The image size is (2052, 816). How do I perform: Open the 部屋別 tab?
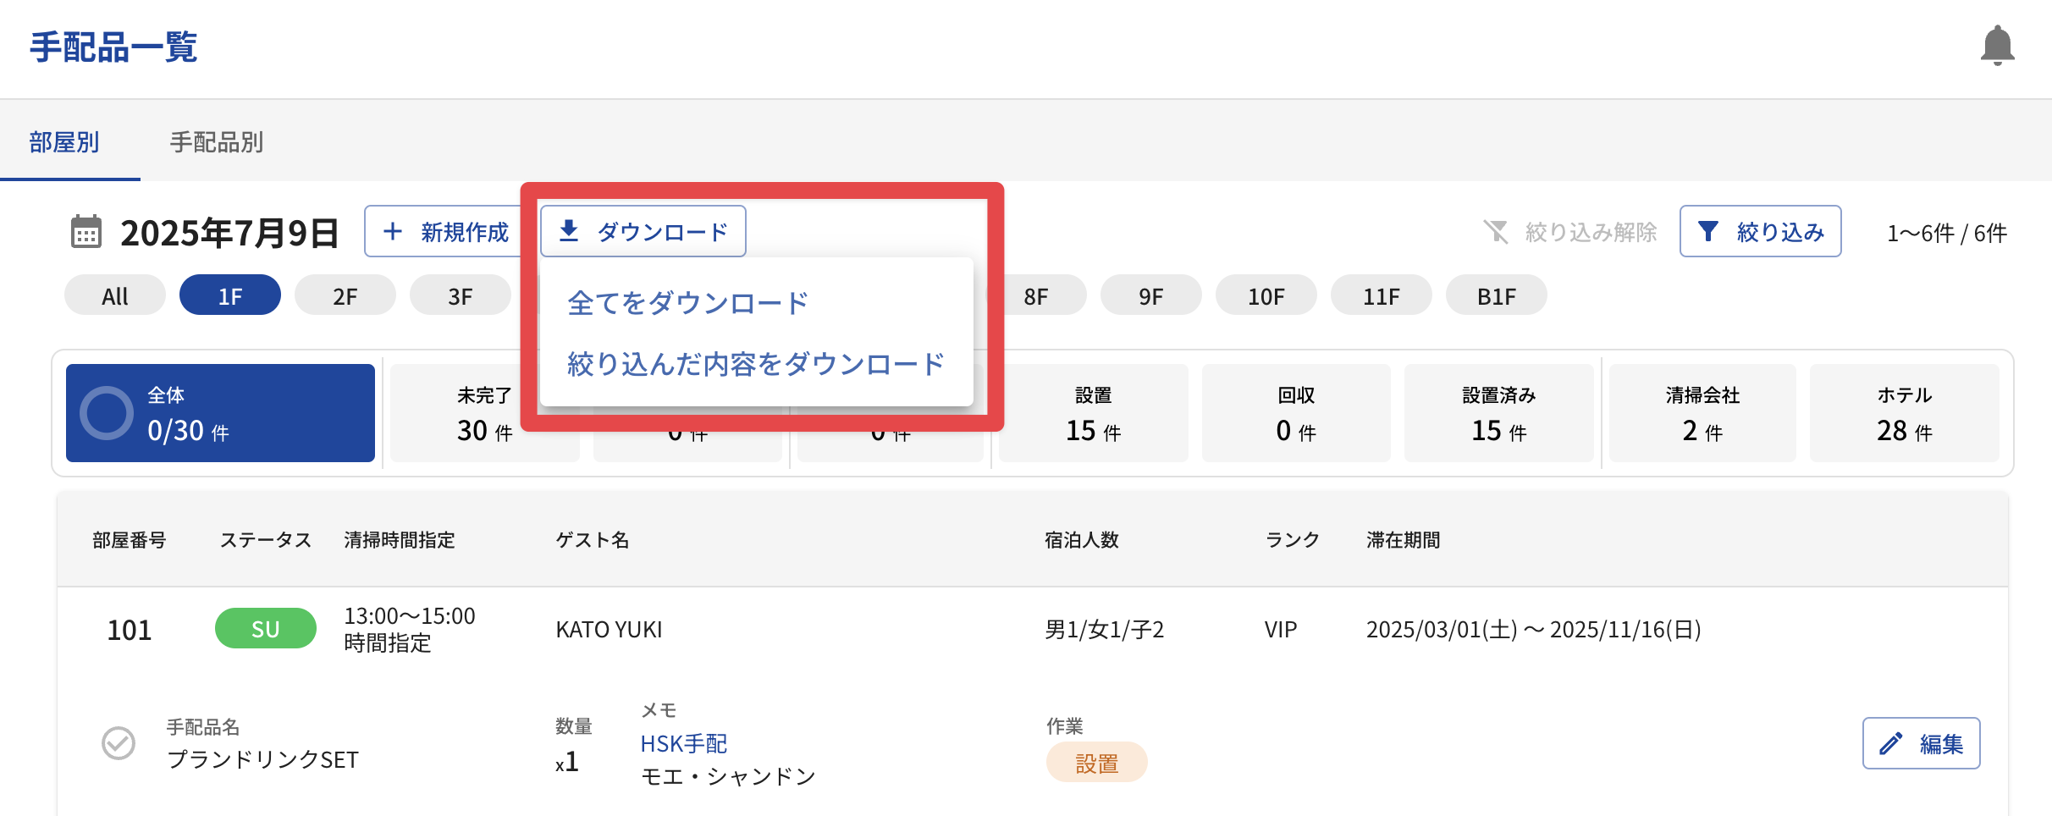64,141
